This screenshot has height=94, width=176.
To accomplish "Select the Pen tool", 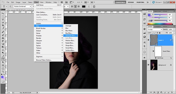I will point(3,56).
